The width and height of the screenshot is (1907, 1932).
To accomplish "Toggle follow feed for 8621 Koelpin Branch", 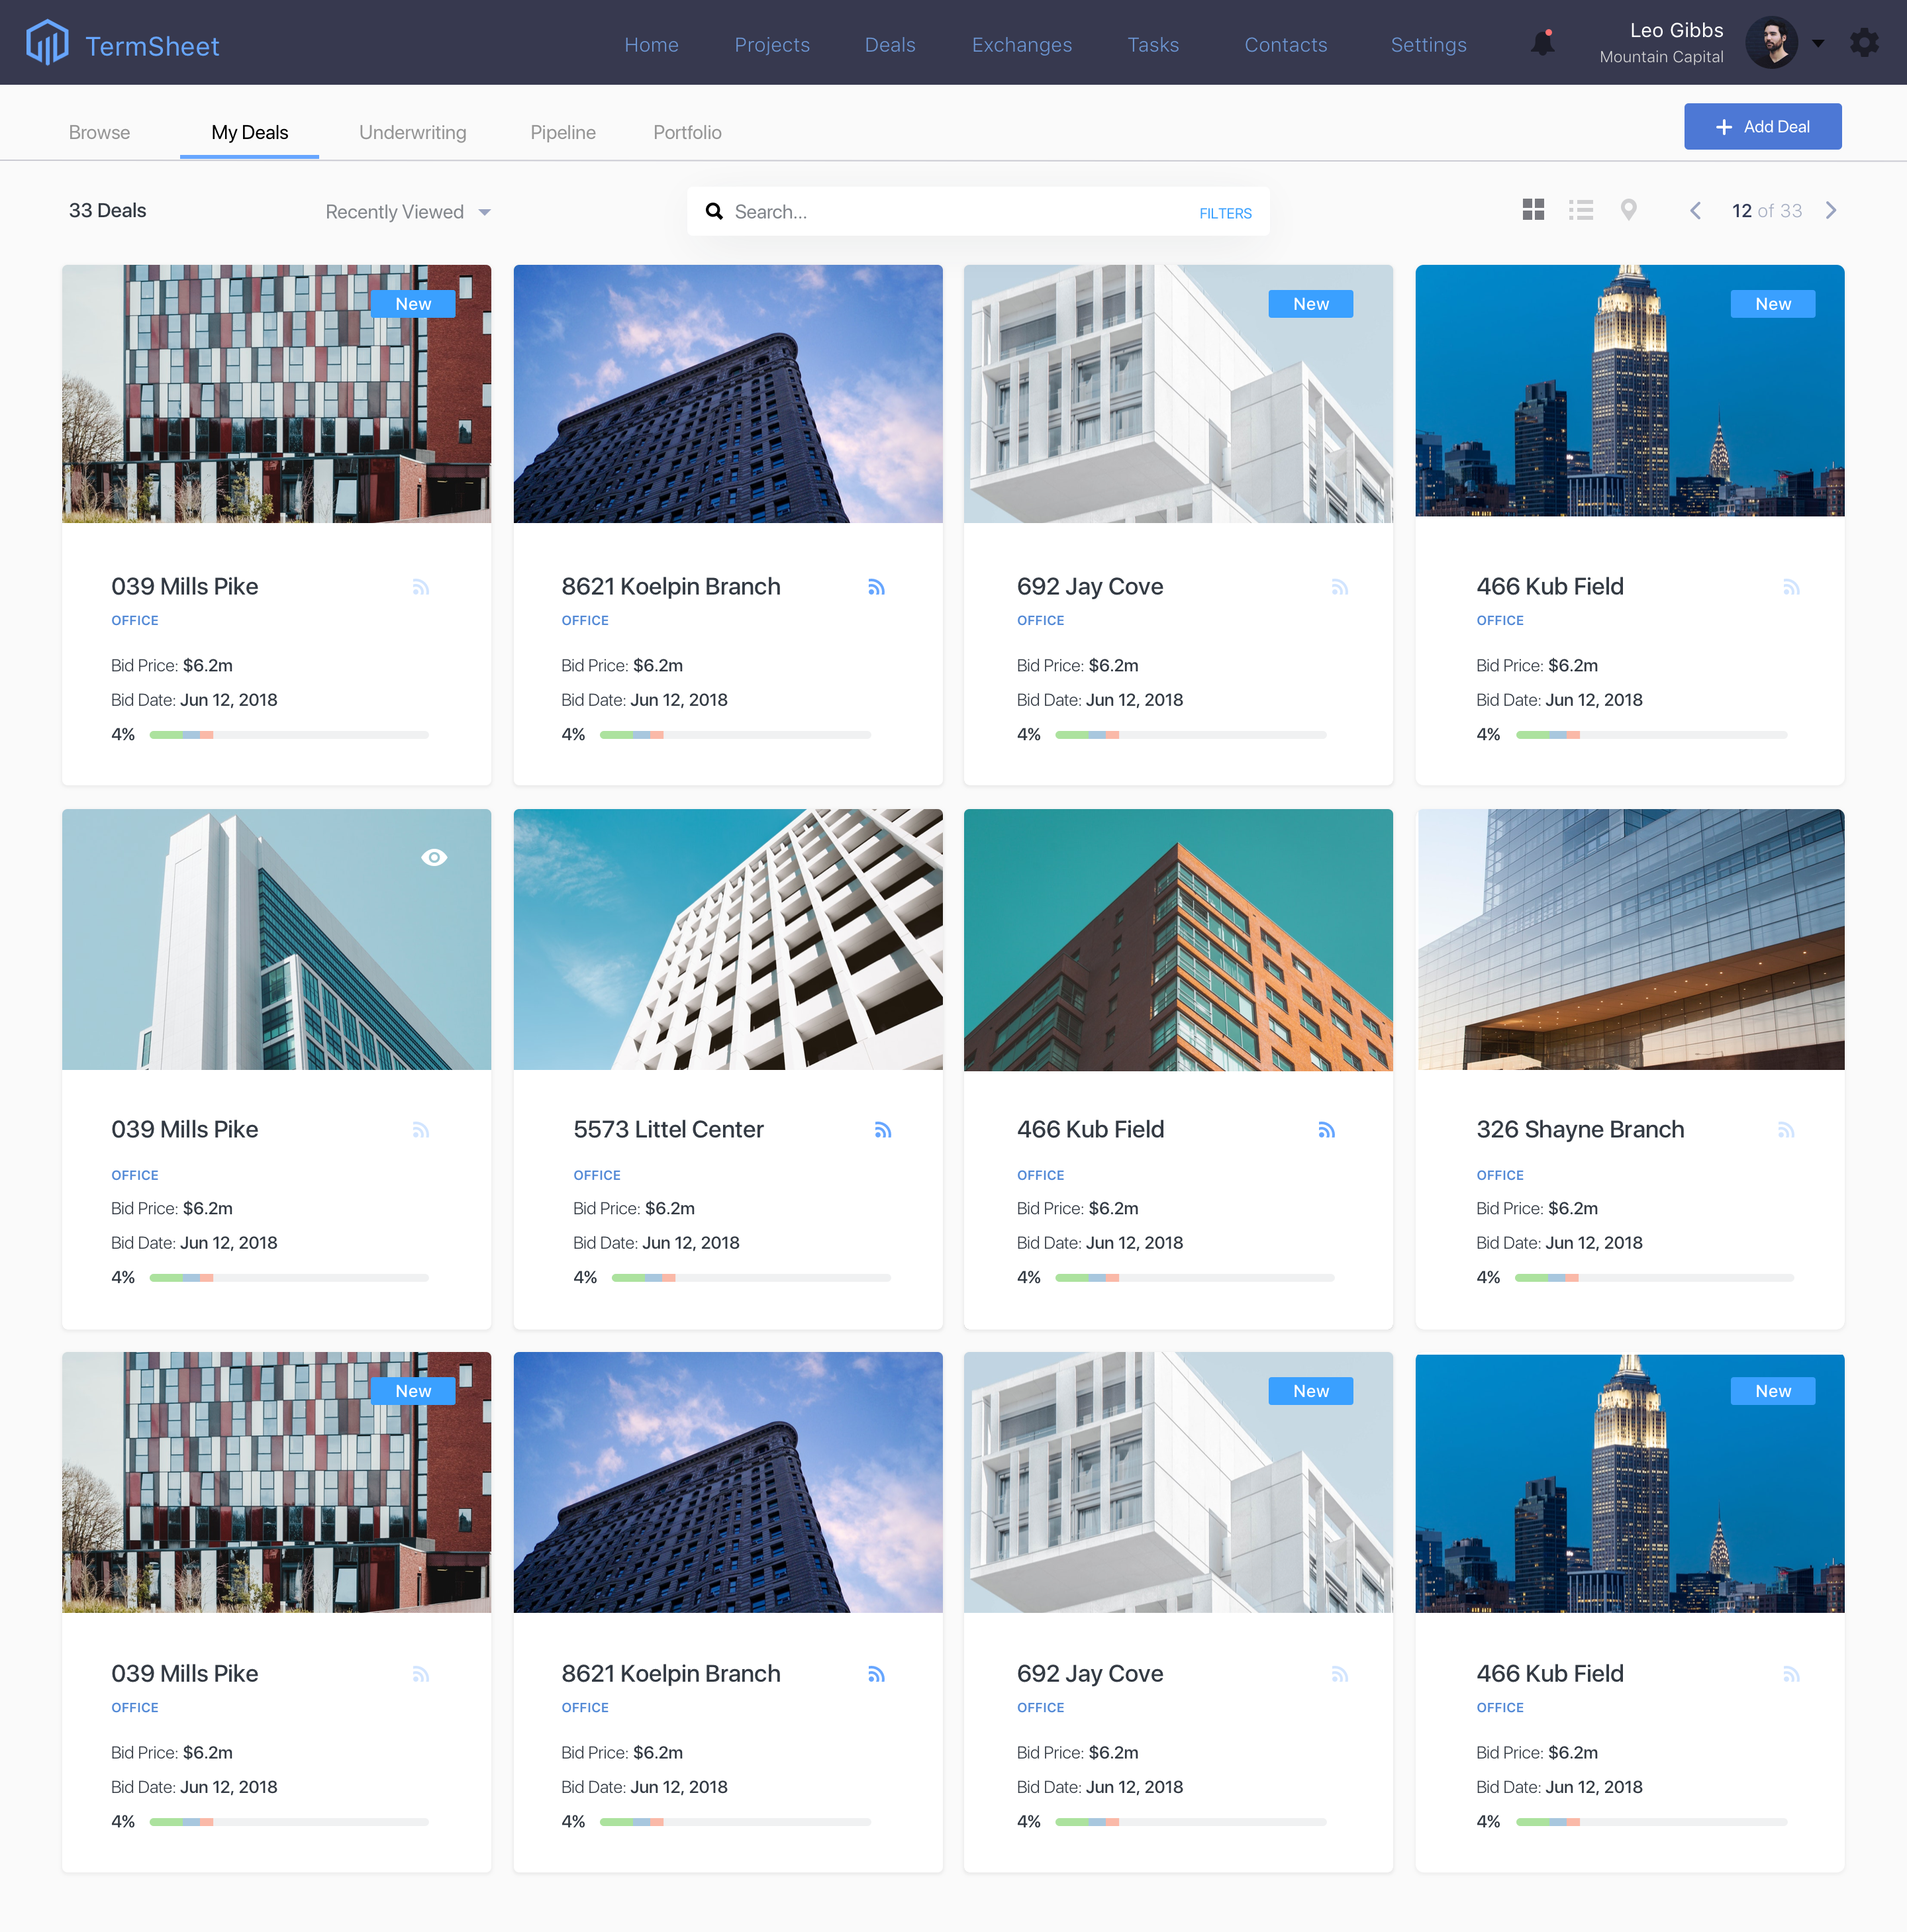I will coord(876,587).
